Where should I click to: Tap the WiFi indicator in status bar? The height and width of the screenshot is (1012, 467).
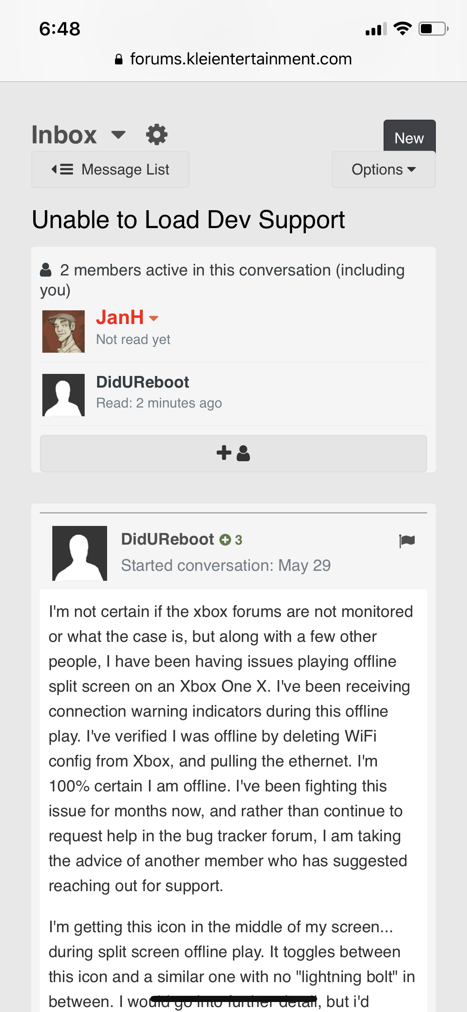402,29
